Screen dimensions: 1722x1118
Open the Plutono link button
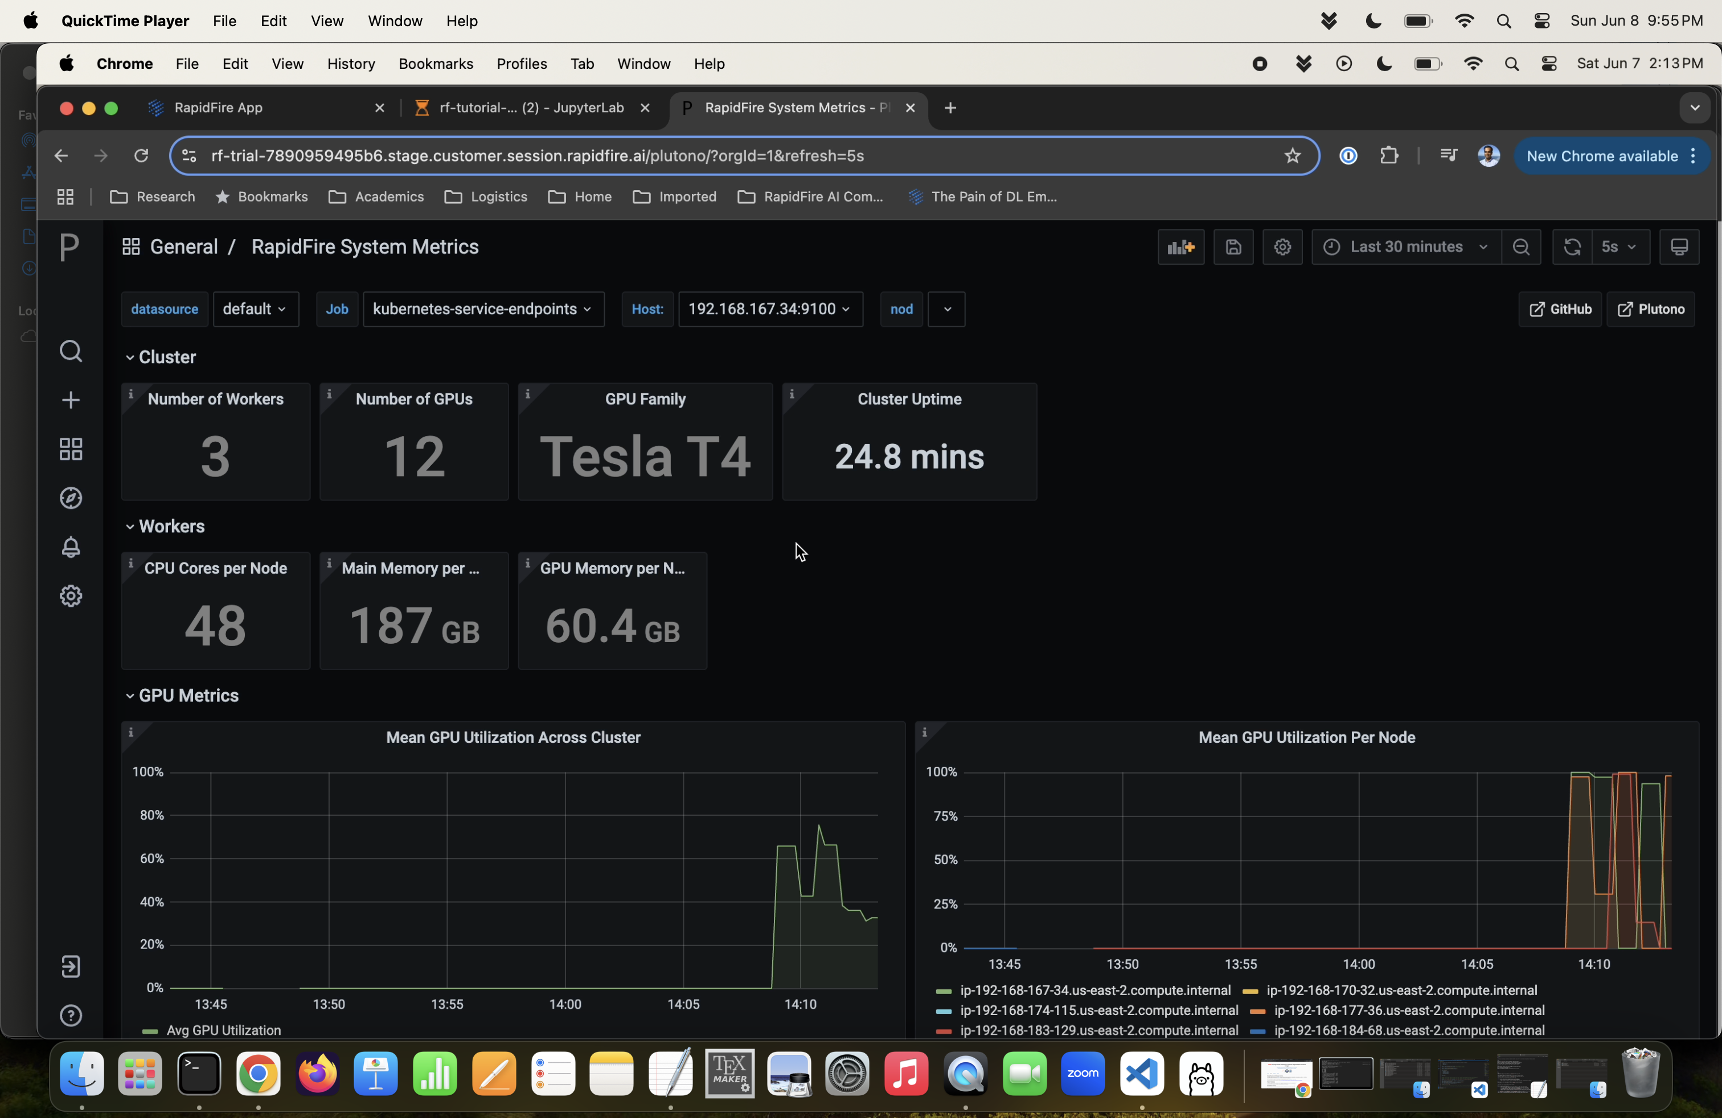[1651, 310]
